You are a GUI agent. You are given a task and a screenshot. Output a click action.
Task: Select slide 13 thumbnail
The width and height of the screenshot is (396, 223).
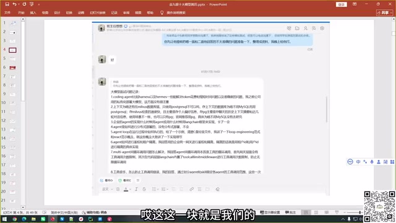12,130
